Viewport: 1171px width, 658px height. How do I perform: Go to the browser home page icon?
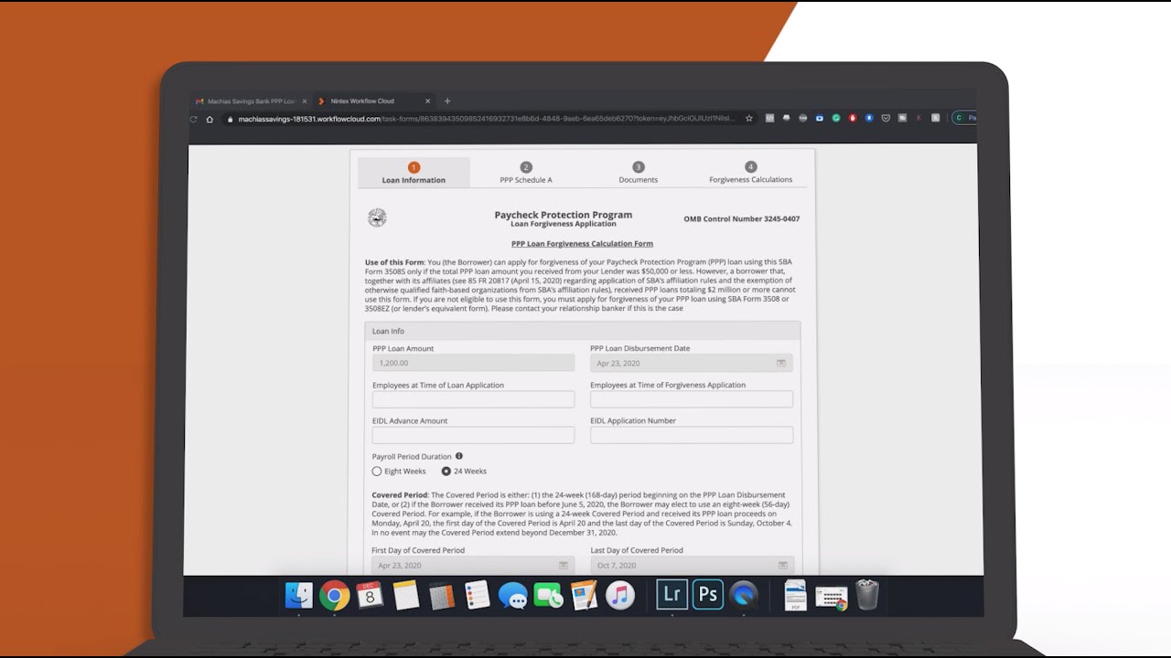click(209, 119)
